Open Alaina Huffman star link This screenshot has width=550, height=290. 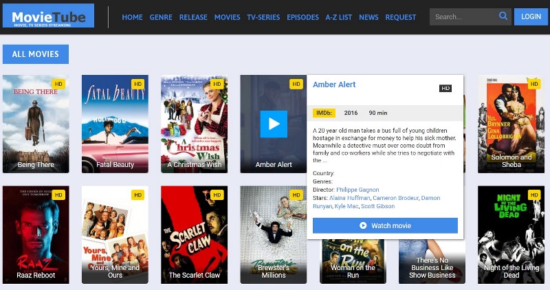pos(349,198)
